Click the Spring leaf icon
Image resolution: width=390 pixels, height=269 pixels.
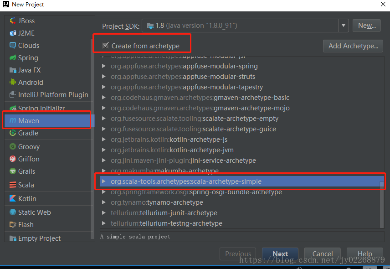[x=13, y=58]
